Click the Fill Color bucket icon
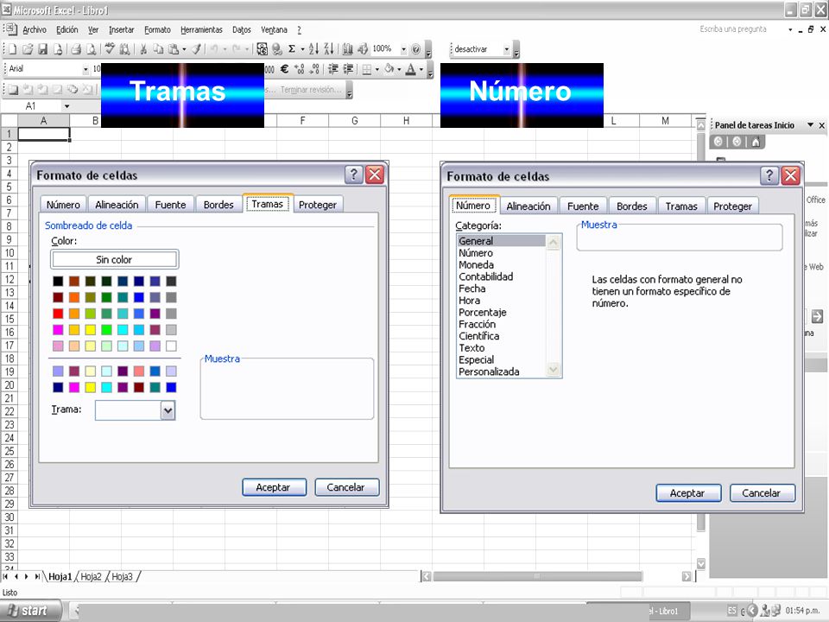 click(x=389, y=69)
